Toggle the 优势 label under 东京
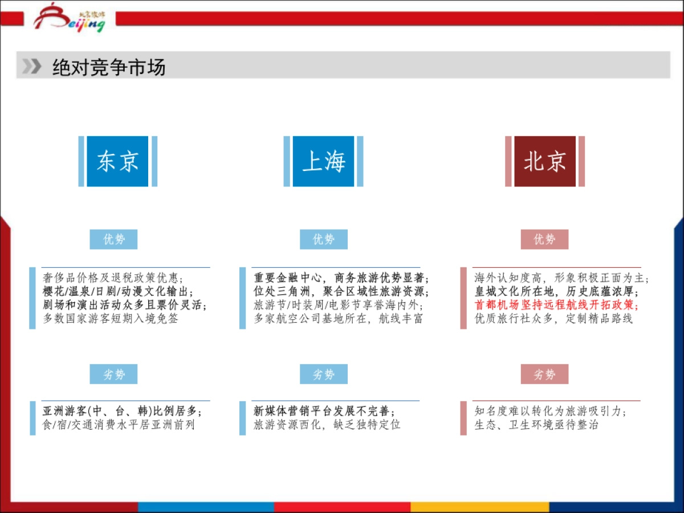 pyautogui.click(x=113, y=239)
